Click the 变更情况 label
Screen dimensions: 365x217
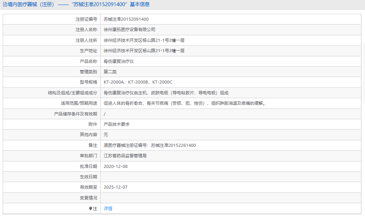[88, 198]
